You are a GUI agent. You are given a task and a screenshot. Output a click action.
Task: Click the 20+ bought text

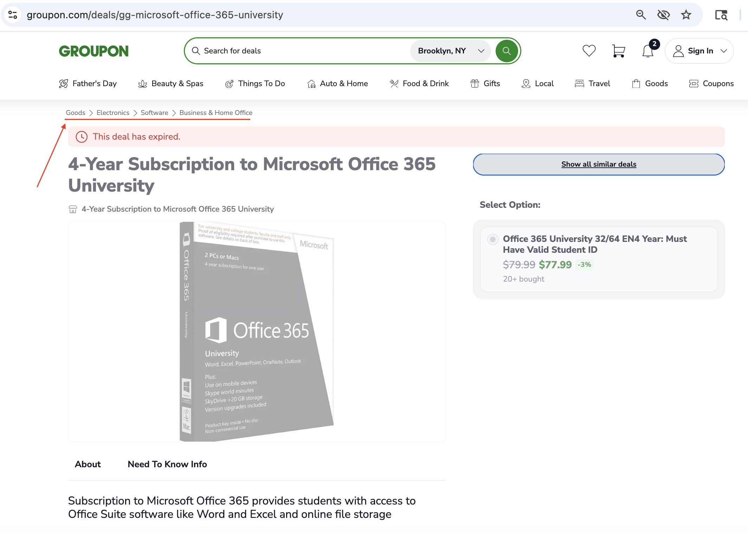pyautogui.click(x=523, y=279)
